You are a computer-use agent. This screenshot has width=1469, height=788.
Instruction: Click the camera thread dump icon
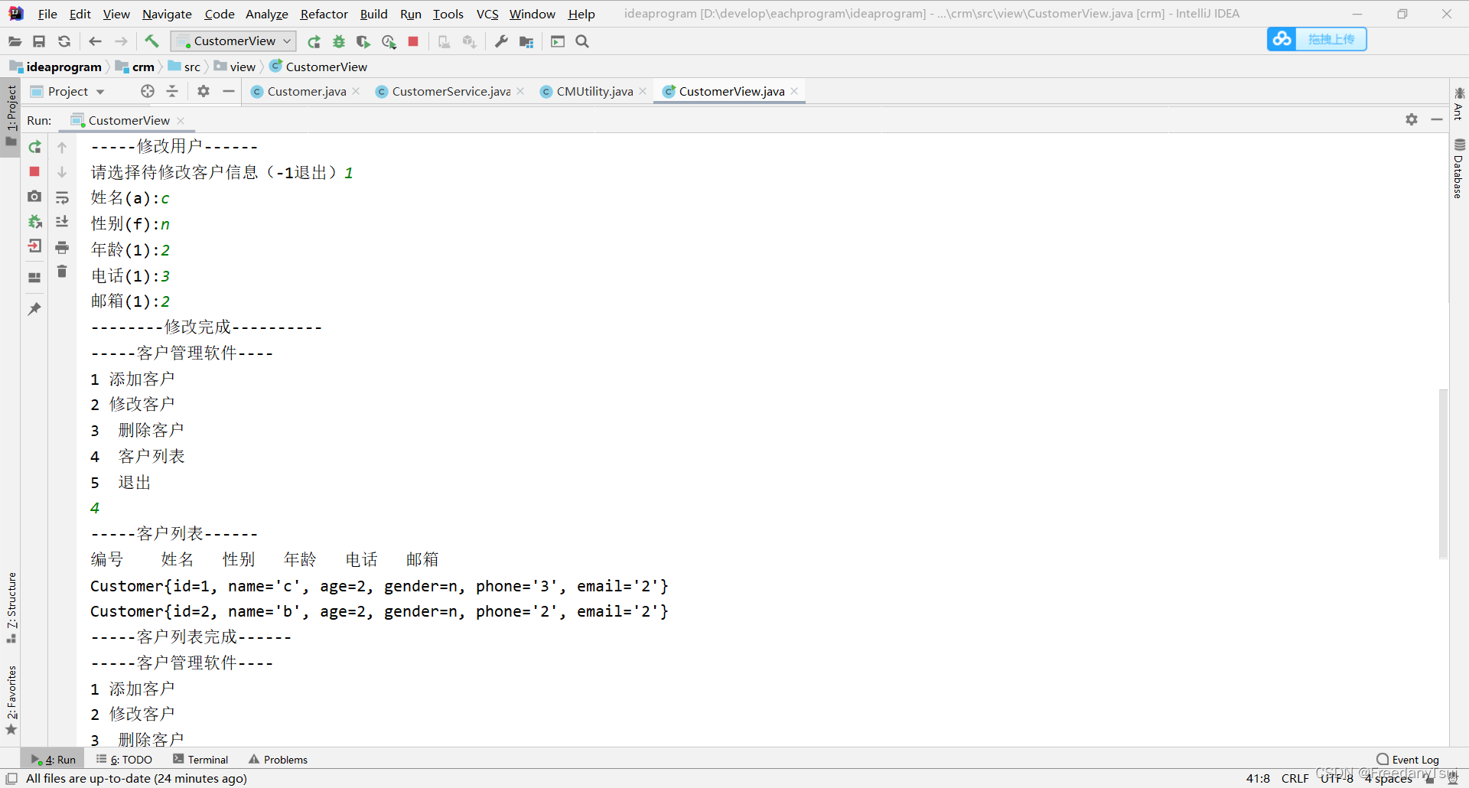[34, 197]
